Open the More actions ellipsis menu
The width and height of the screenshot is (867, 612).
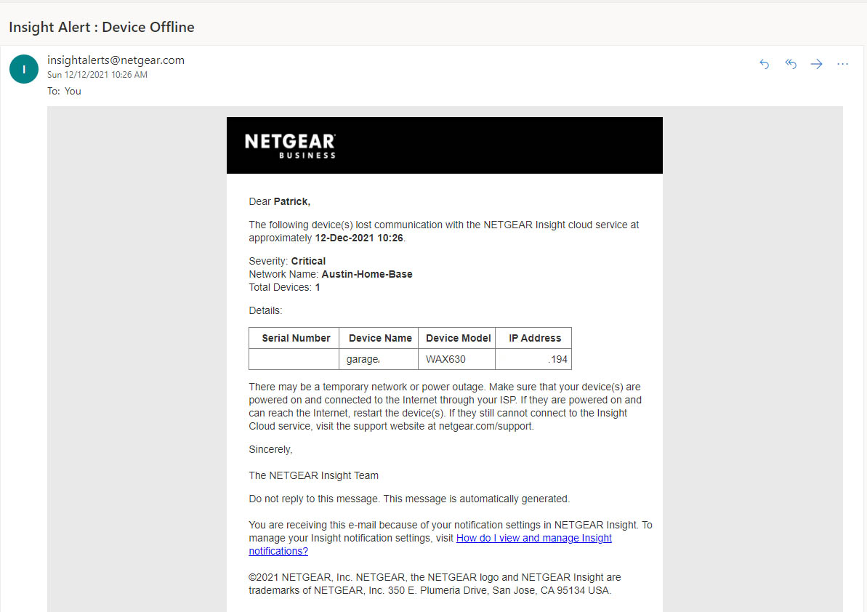(843, 64)
